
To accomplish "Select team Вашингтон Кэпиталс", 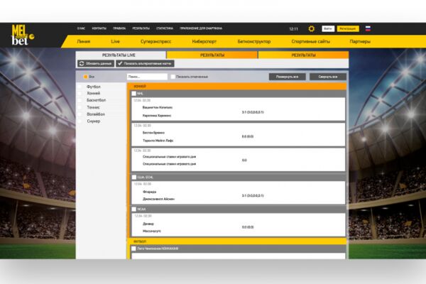I will pyautogui.click(x=158, y=107).
